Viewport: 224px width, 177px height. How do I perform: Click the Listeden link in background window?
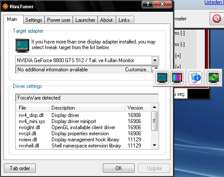click(x=214, y=2)
